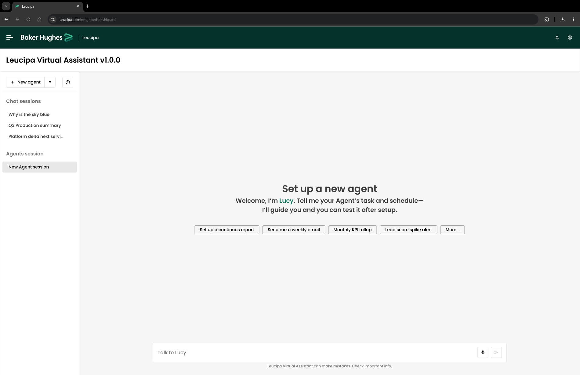The width and height of the screenshot is (580, 375).
Task: Reload the page in browser
Action: pyautogui.click(x=28, y=20)
